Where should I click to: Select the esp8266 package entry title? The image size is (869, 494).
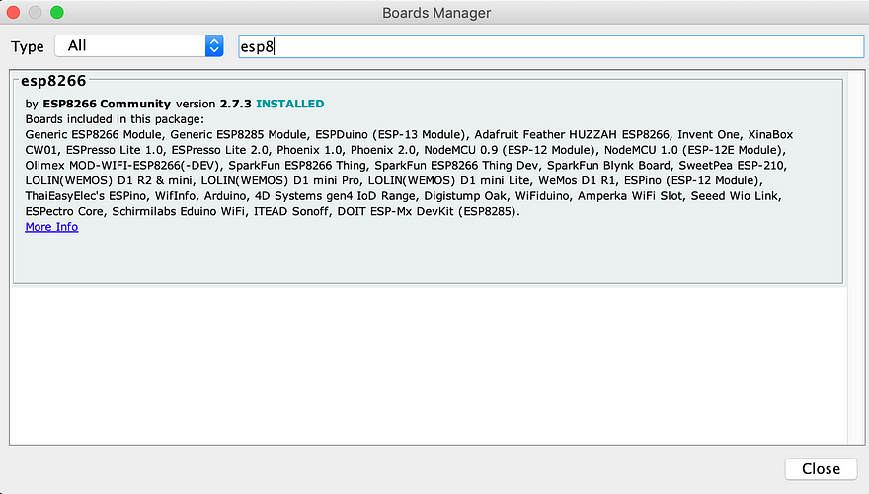pyautogui.click(x=53, y=81)
